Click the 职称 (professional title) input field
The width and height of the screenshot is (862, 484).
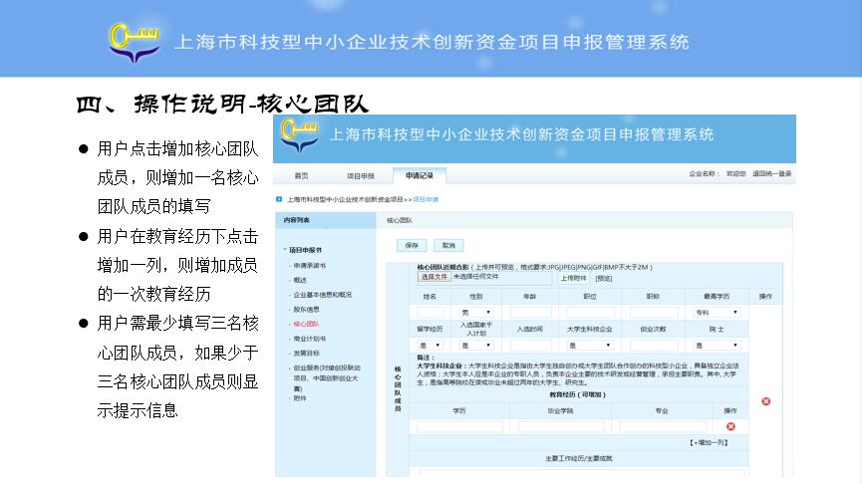654,313
